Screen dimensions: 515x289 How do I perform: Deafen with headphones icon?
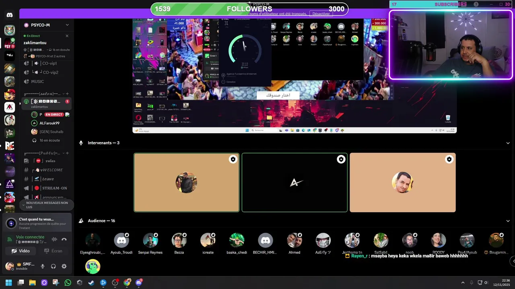click(x=53, y=266)
